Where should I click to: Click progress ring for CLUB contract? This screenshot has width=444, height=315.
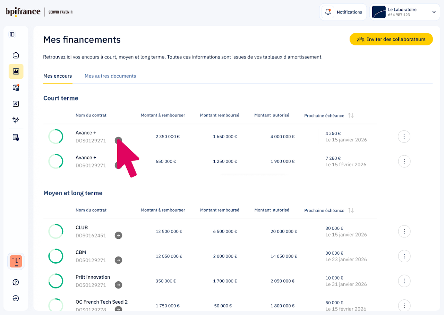(55, 231)
